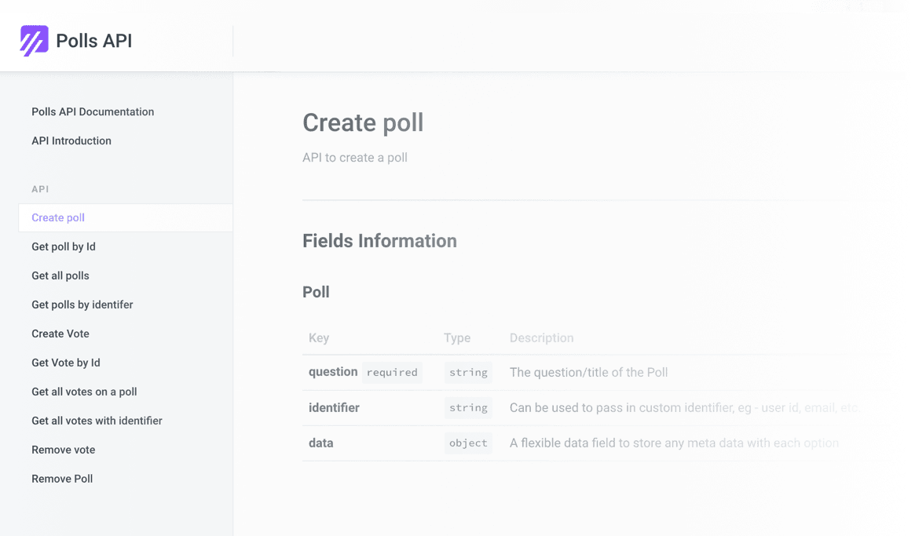This screenshot has width=915, height=536.
Task: Select Remove vote in sidebar
Action: [63, 450]
